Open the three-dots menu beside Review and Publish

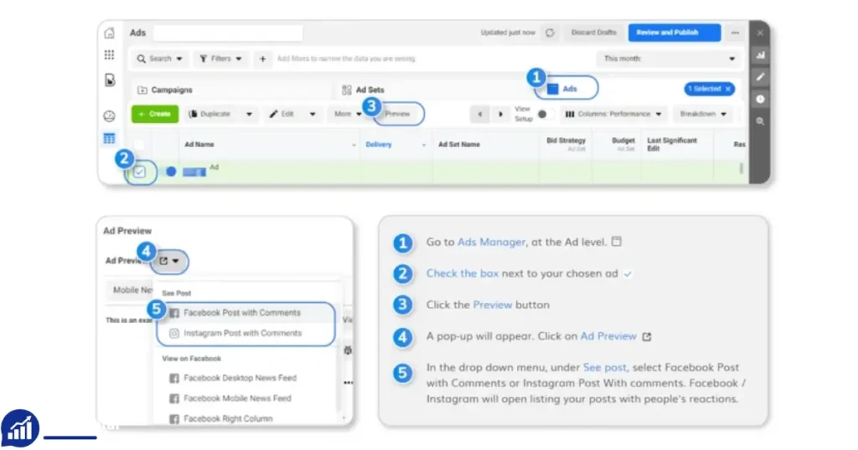[735, 33]
